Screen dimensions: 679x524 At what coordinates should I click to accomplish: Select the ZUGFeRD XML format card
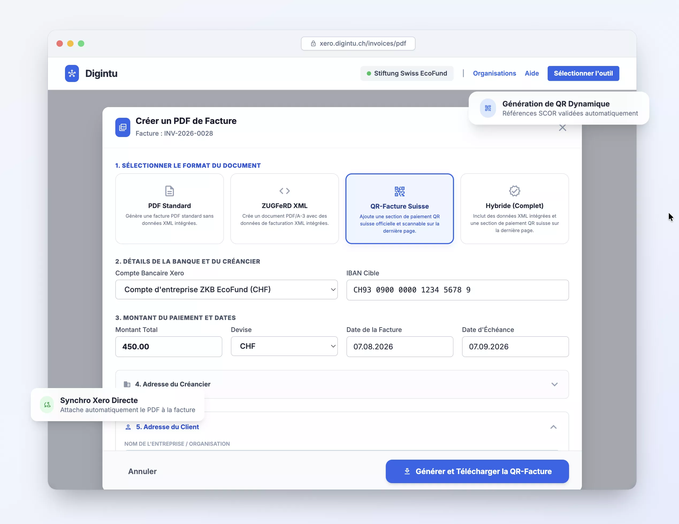pos(284,209)
